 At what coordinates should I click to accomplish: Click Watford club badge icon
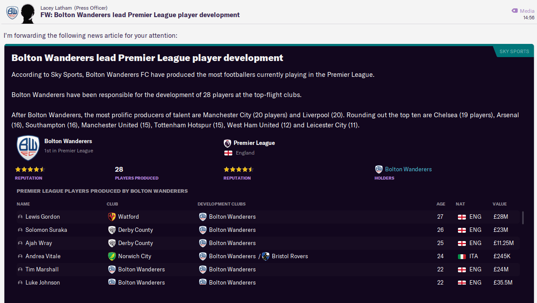[112, 216]
